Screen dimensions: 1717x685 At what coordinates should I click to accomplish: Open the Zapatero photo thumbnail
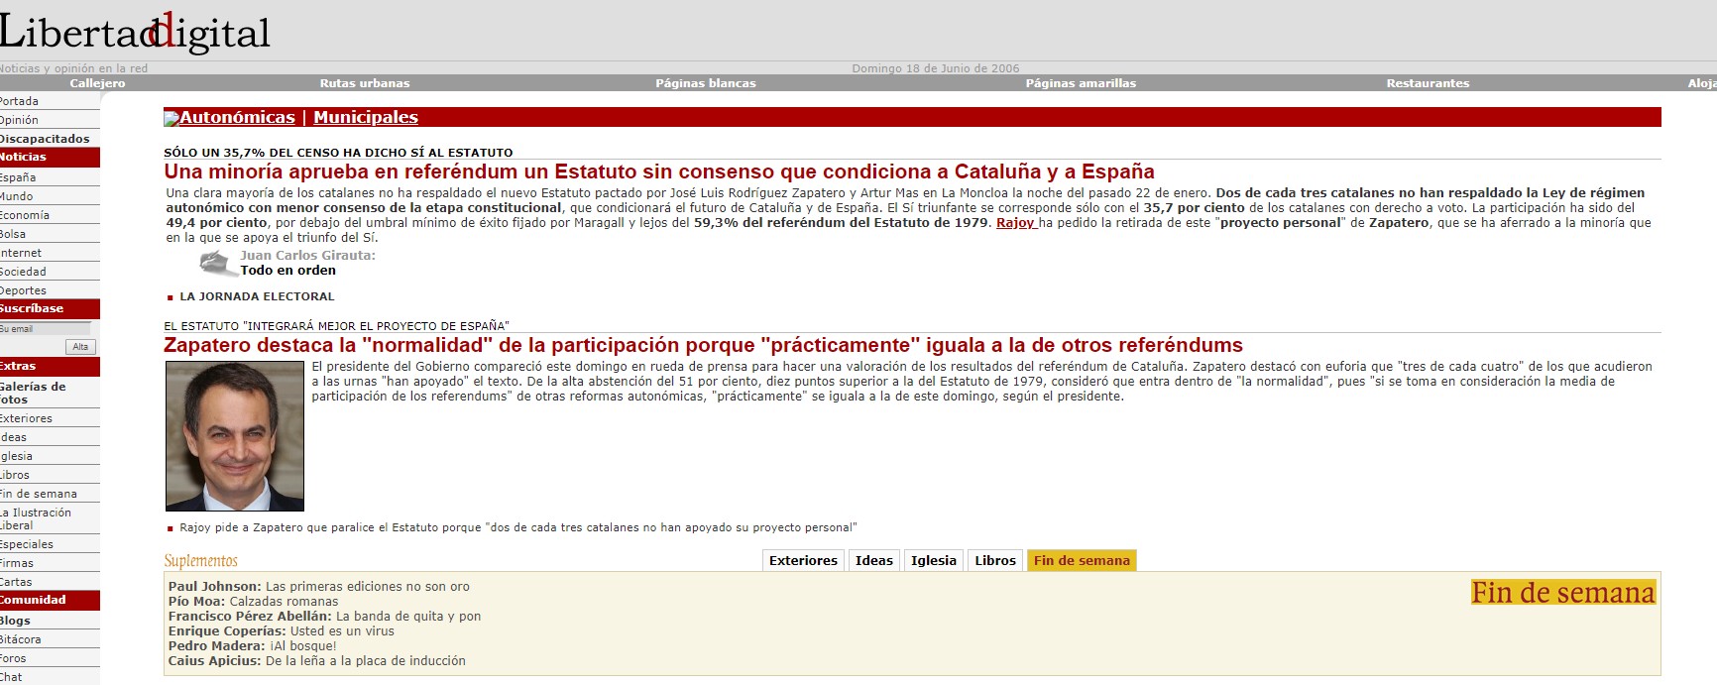coord(235,436)
